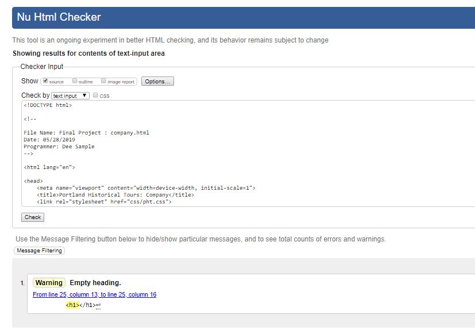Click inside the HTML source text area

[248, 154]
